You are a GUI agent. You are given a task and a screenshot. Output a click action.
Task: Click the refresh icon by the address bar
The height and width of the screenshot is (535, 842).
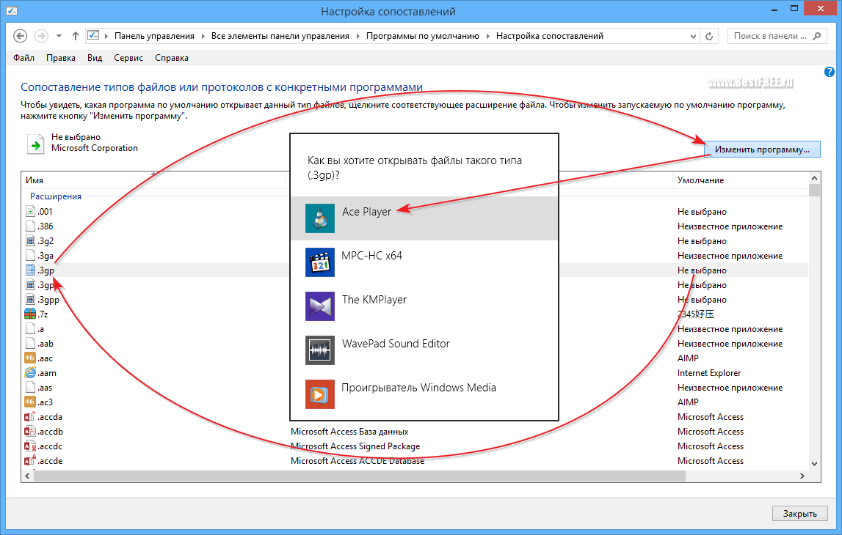[709, 36]
